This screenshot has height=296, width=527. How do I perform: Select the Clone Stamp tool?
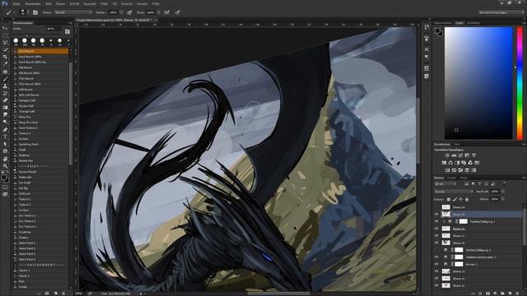pos(5,86)
